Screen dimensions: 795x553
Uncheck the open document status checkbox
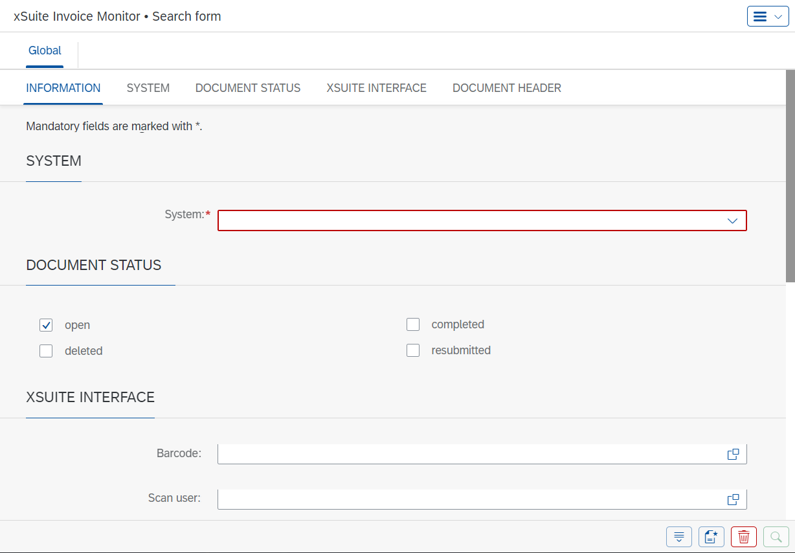[46, 324]
